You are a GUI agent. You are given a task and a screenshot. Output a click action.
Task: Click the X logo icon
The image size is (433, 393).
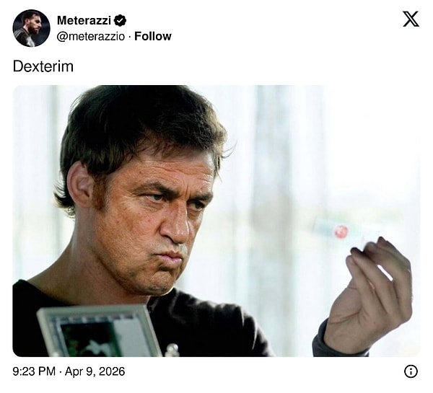[x=411, y=19]
